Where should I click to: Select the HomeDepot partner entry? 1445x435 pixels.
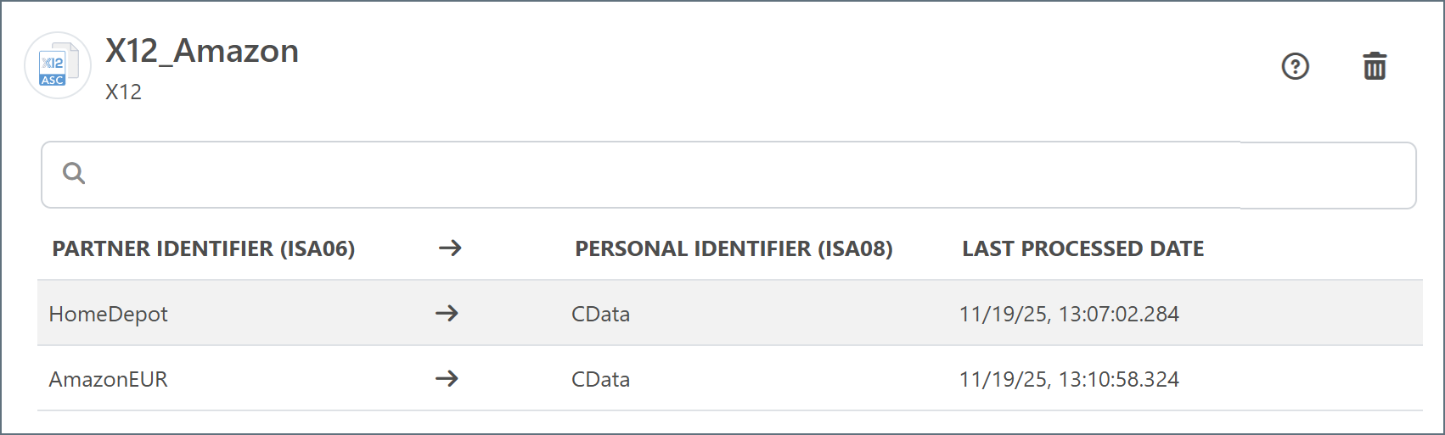click(109, 314)
